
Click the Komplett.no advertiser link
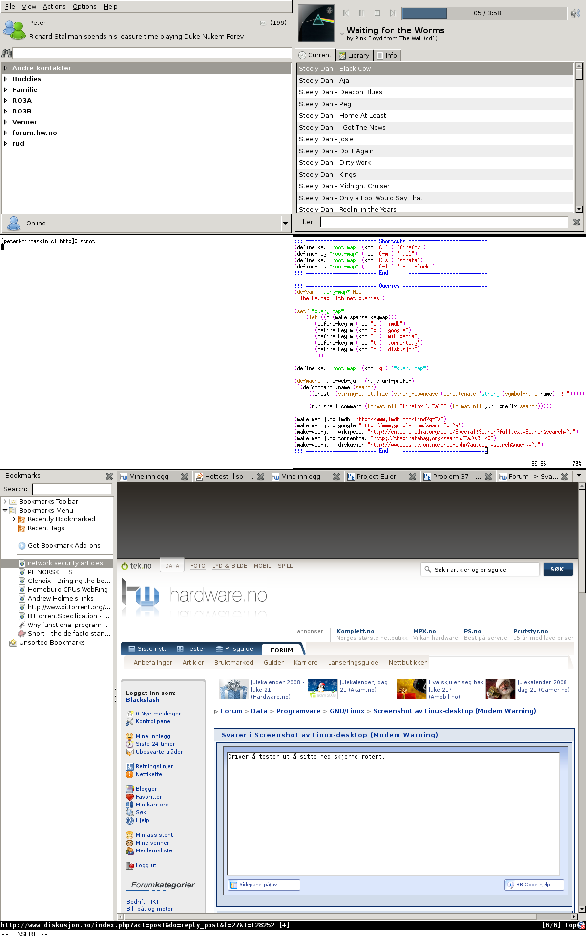[x=355, y=631]
